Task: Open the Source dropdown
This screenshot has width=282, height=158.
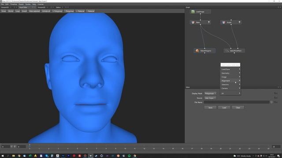Action: [x=210, y=98]
